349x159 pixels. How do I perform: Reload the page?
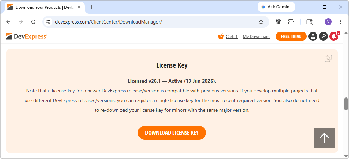(33, 22)
